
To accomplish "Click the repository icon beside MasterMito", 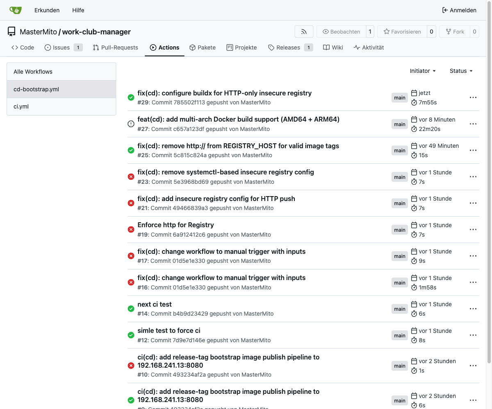I will click(x=11, y=32).
